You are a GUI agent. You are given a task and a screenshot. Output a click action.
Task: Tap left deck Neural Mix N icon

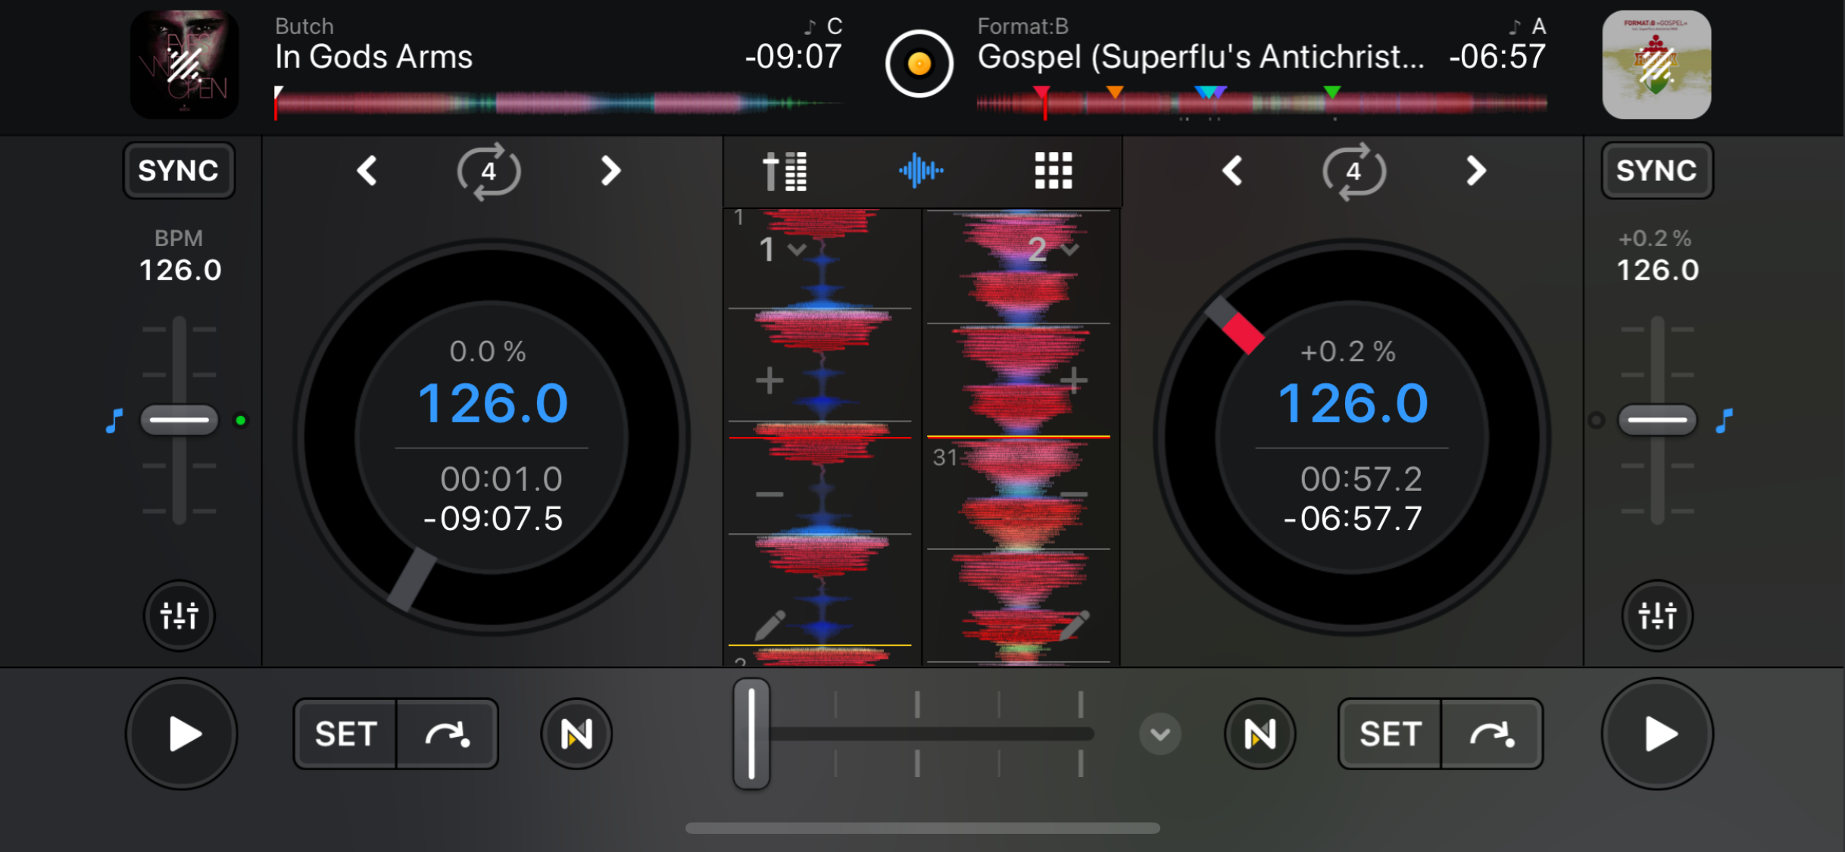(x=576, y=733)
